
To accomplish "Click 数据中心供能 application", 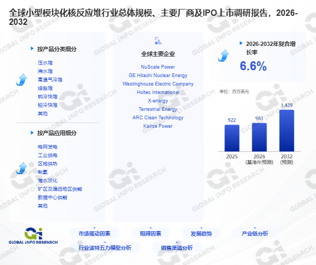I will click(52, 197).
